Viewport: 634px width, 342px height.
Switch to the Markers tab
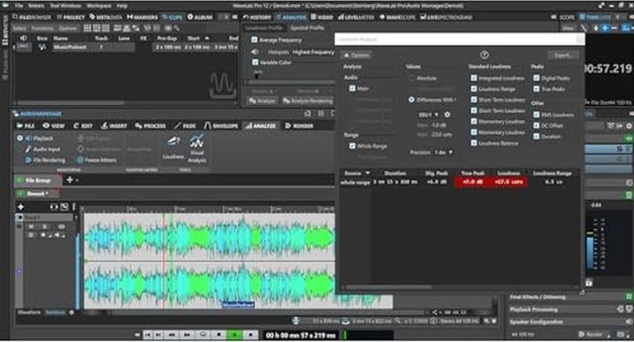pos(143,17)
